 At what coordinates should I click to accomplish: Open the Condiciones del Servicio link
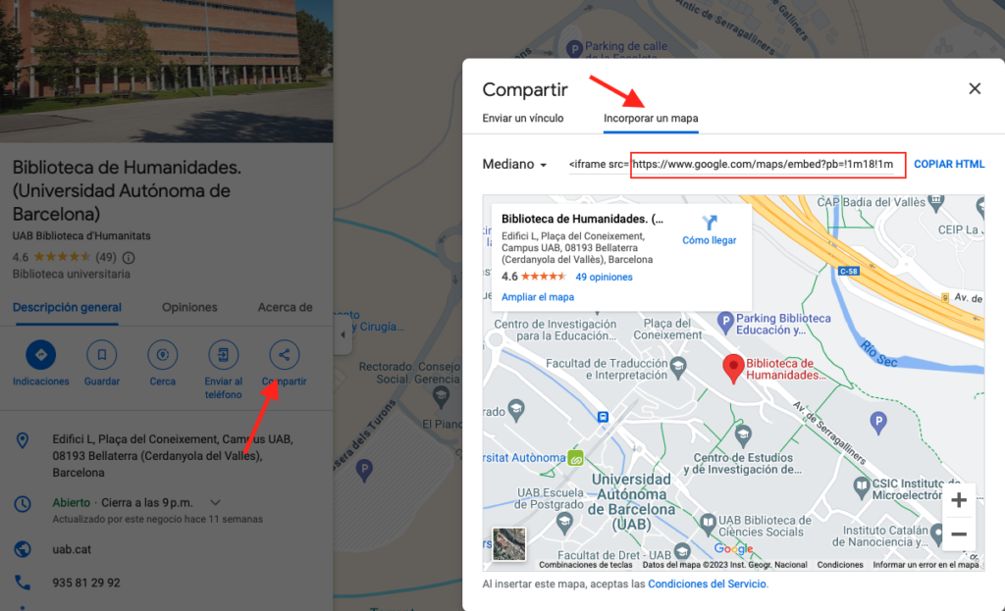click(708, 585)
